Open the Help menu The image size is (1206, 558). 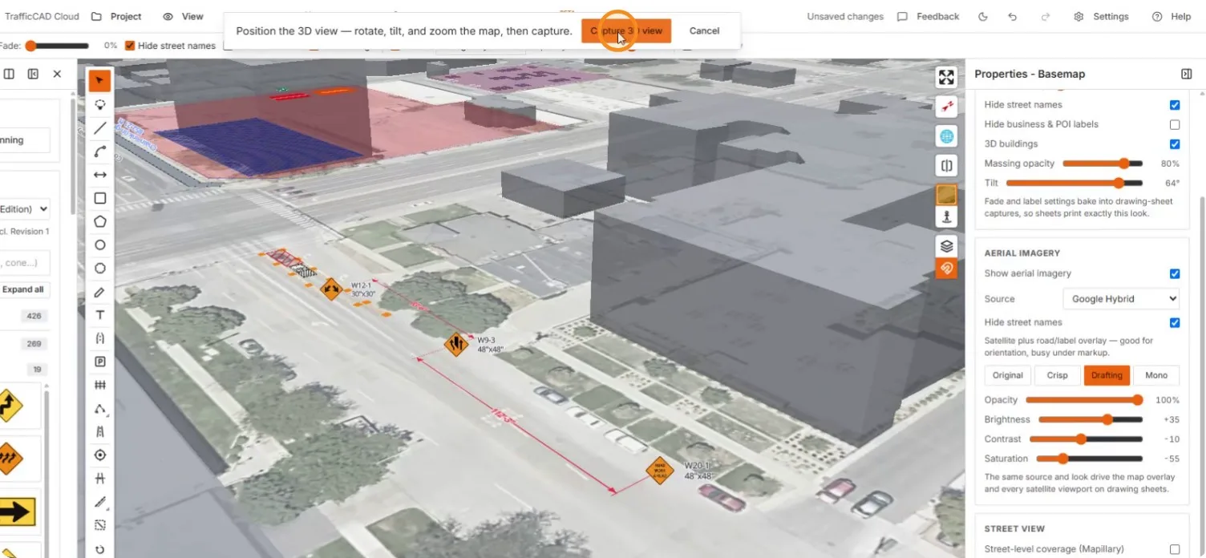[1171, 16]
